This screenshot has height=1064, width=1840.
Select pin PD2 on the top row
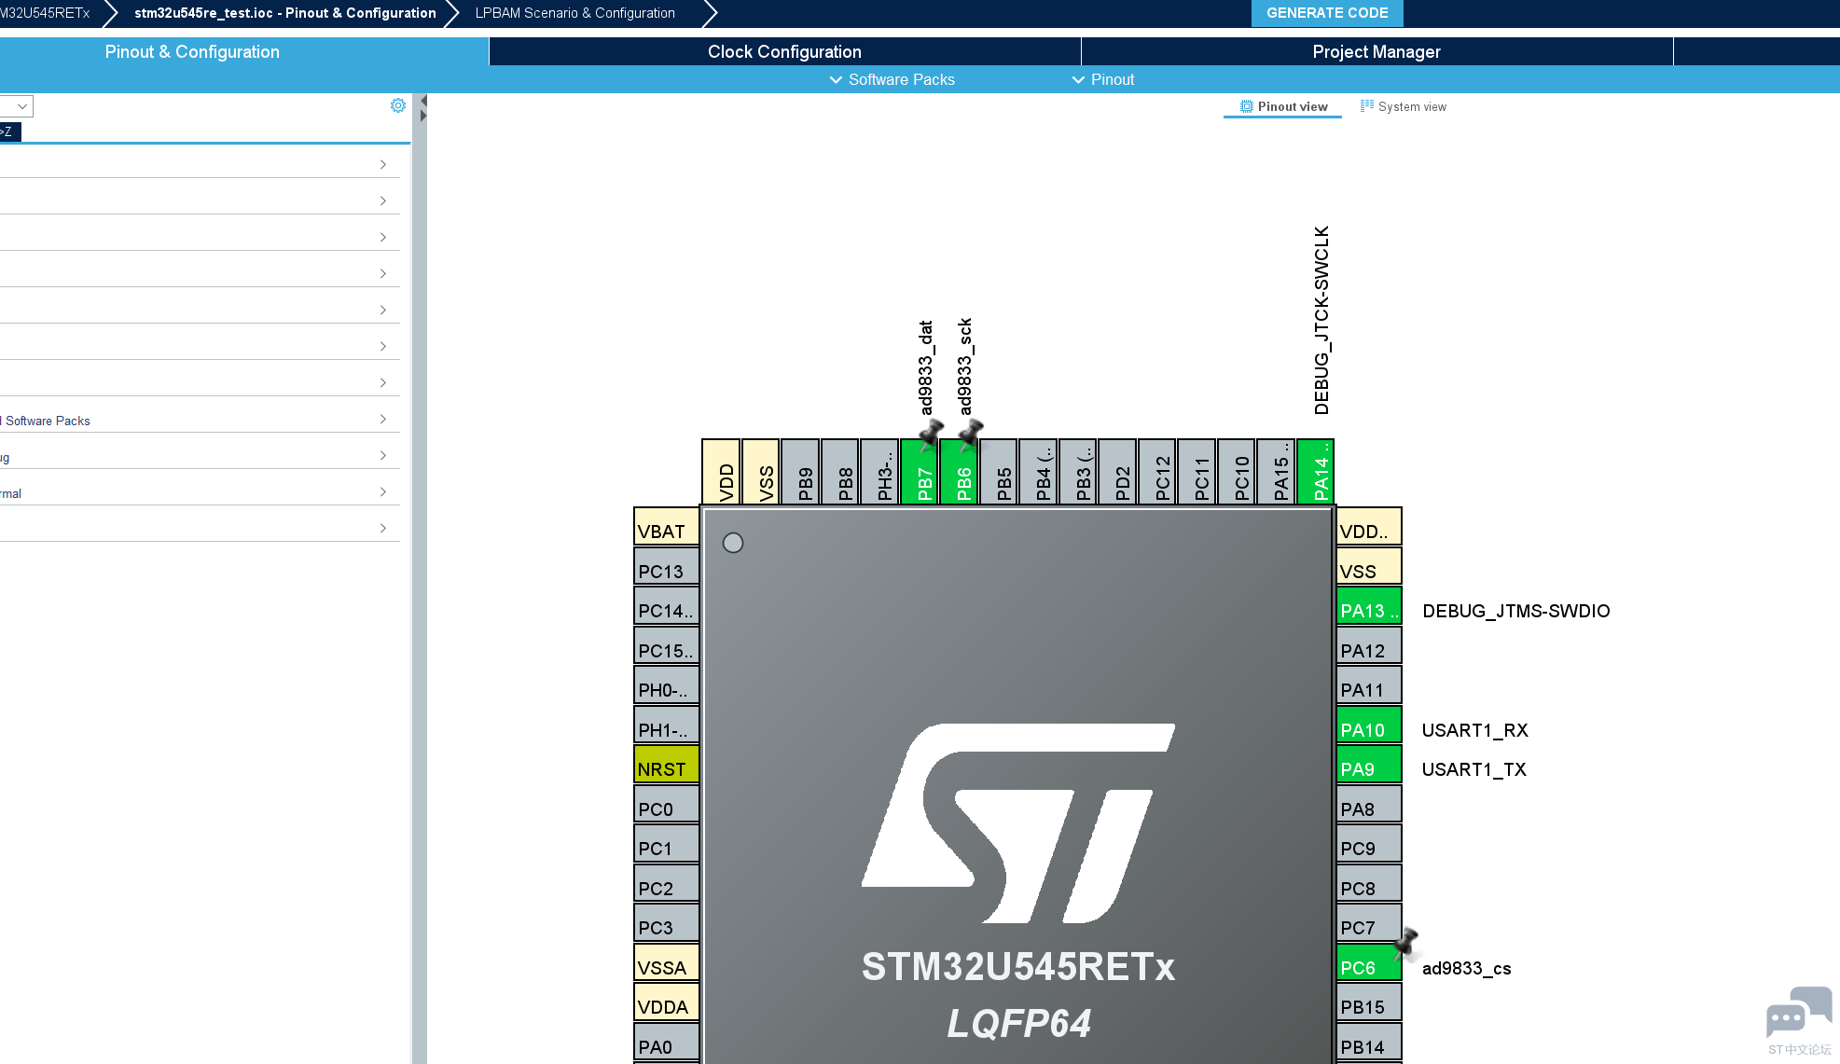point(1117,471)
